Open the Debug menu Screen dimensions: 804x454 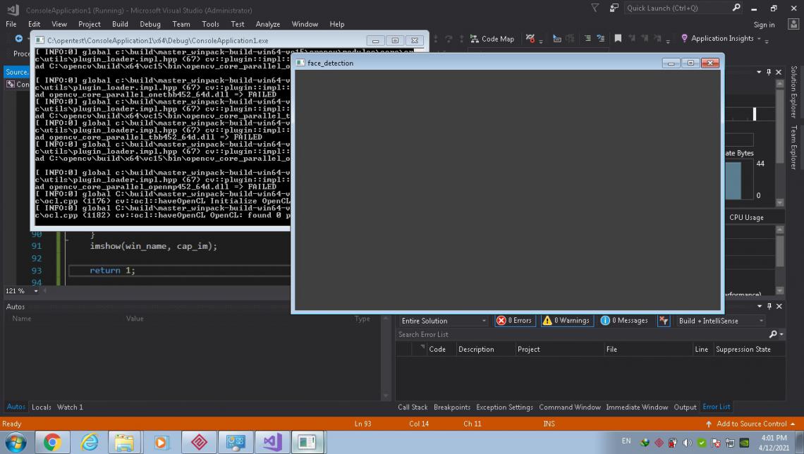(x=150, y=24)
